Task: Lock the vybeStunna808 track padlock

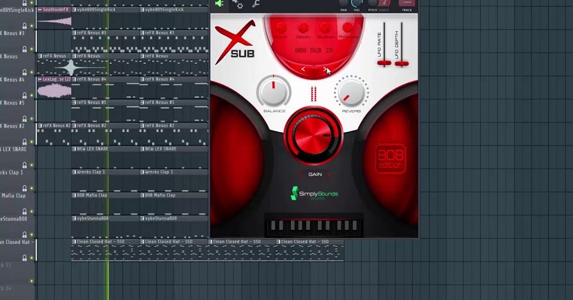Action: [24, 234]
